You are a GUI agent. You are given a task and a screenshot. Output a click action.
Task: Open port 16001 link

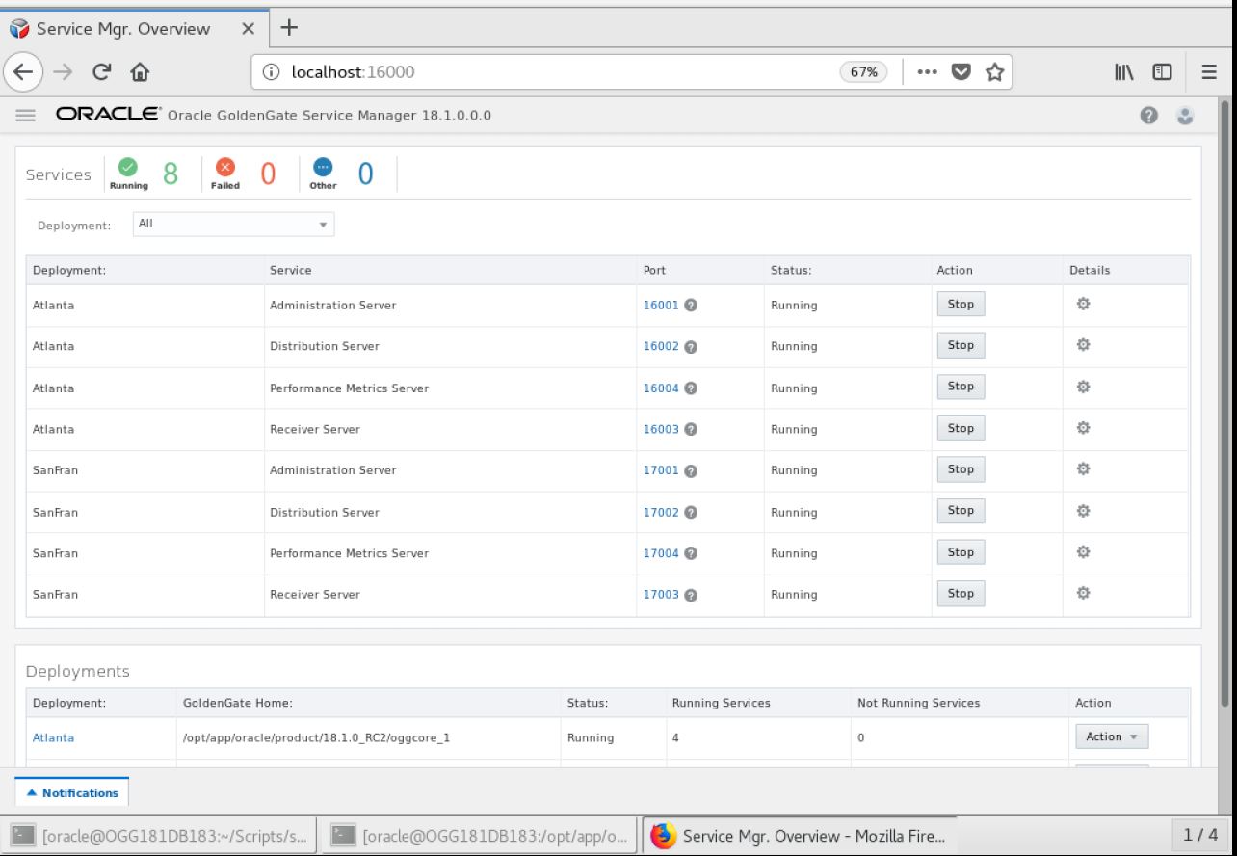(661, 306)
